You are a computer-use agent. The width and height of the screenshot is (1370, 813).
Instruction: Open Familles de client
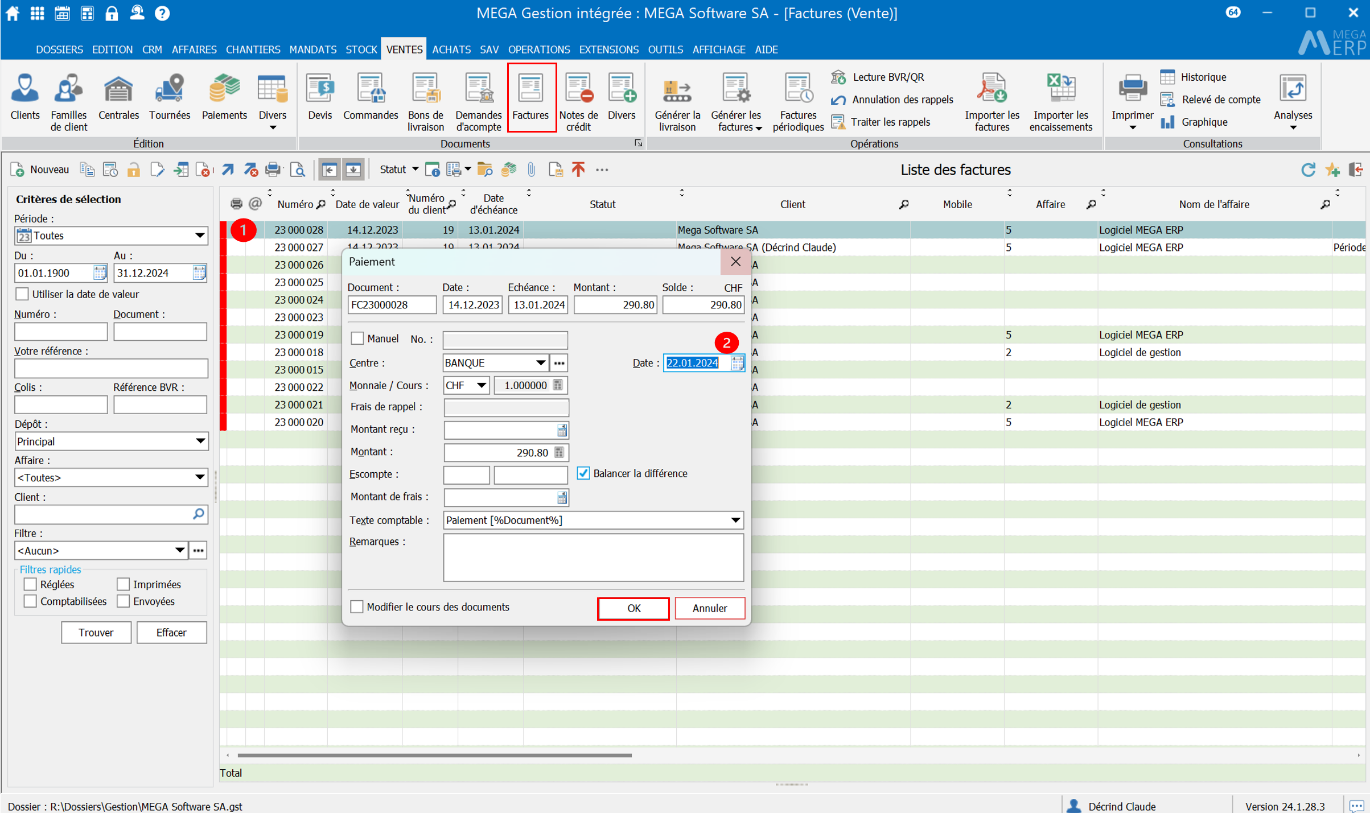[68, 102]
